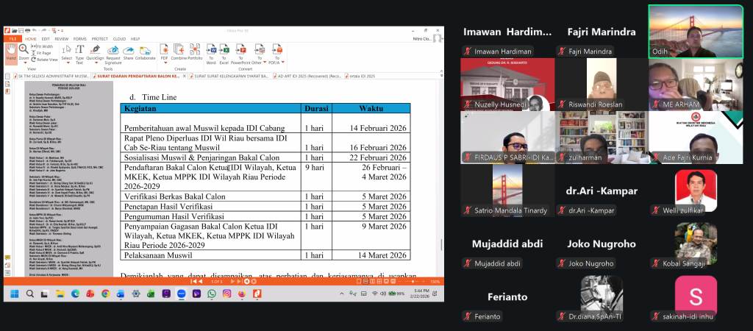Expand the Zoom dropdown arrow
753x331 pixels.
24,63
